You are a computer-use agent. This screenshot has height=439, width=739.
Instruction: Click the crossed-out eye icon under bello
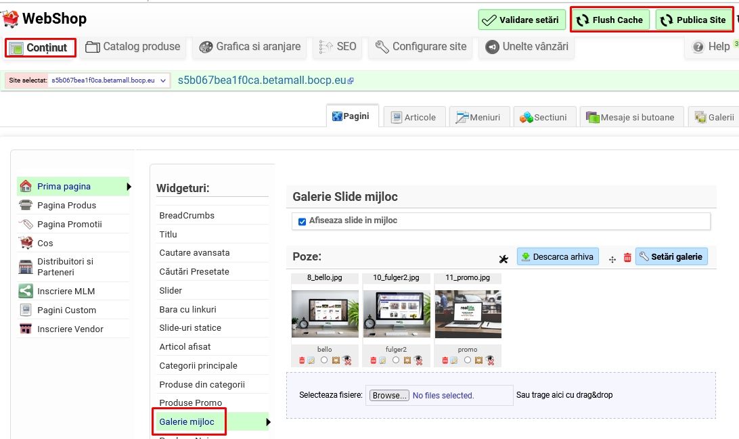pyautogui.click(x=345, y=361)
